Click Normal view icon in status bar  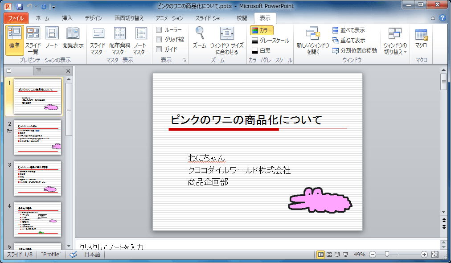[x=320, y=255]
